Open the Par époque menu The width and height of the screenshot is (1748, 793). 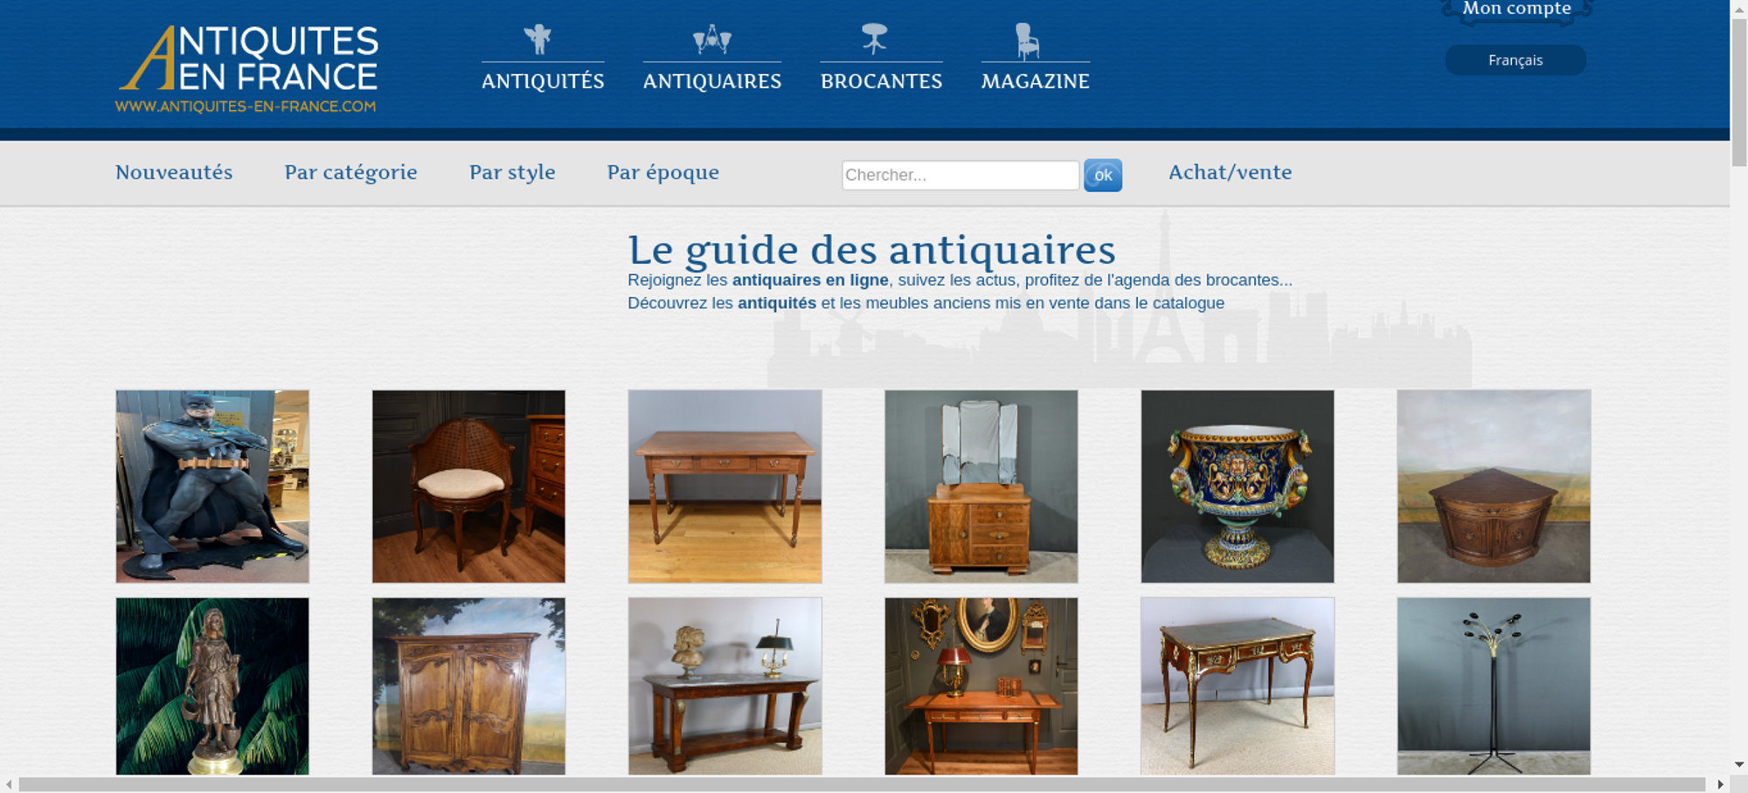click(x=662, y=172)
